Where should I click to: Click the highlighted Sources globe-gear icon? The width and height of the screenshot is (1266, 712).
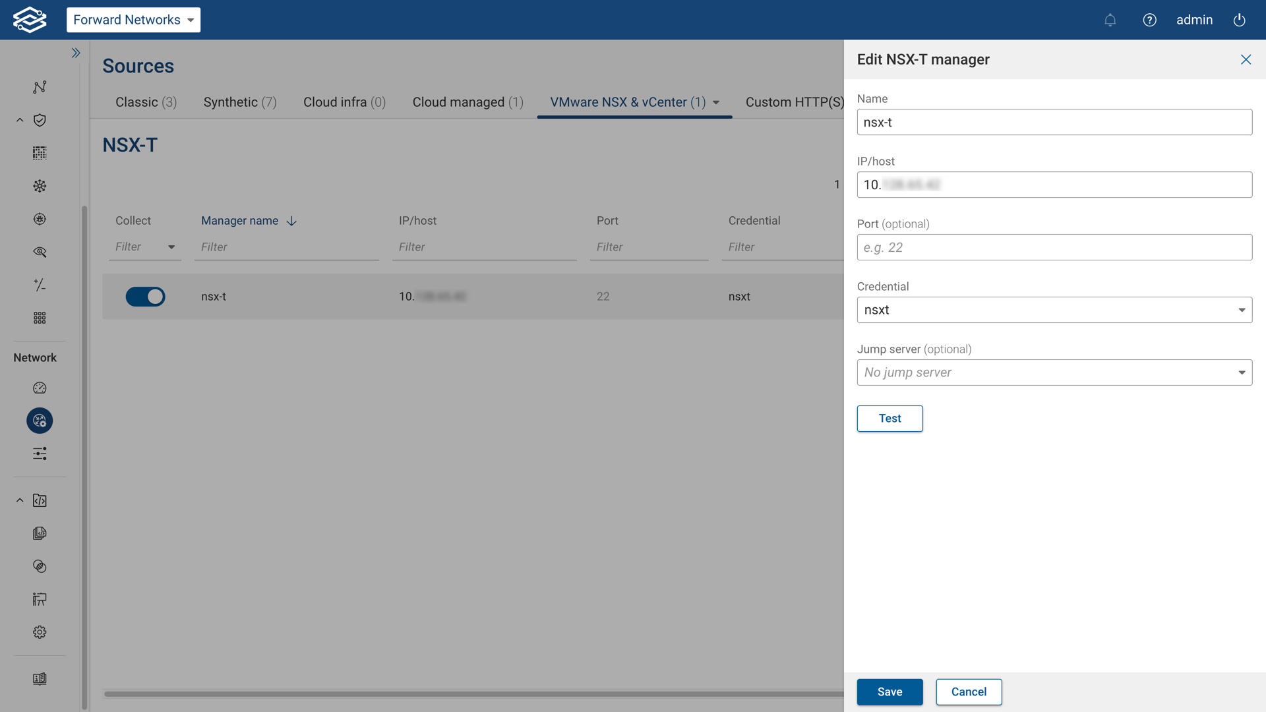[x=40, y=420]
